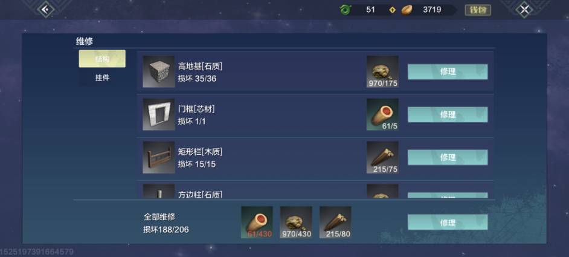Tap the green jade currency icon
The image size is (569, 257).
click(345, 10)
